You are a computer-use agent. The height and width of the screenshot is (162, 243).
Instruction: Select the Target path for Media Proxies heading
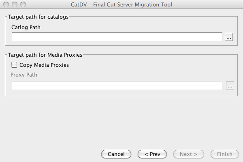click(45, 55)
